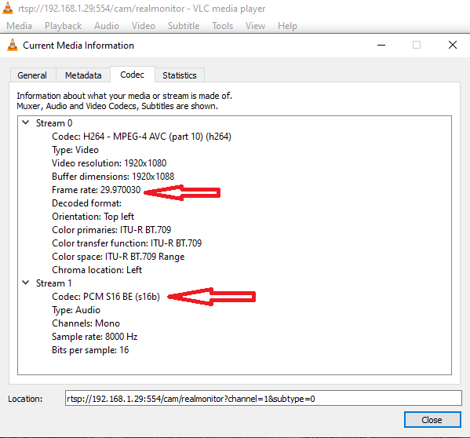
Task: Select the Stream 0 tree row
Action: point(54,123)
